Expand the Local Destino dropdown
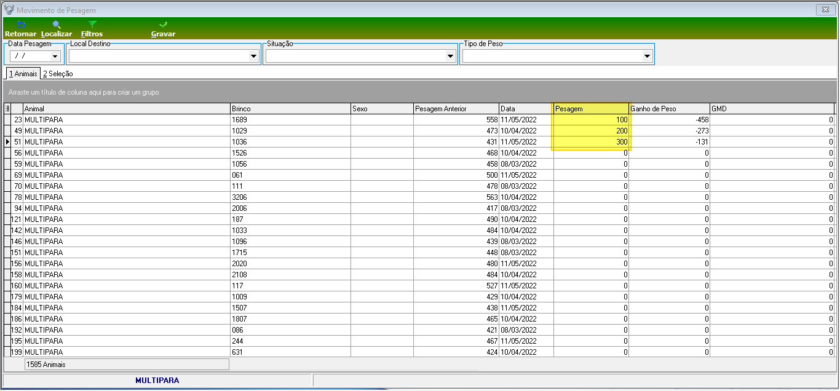 (x=254, y=56)
